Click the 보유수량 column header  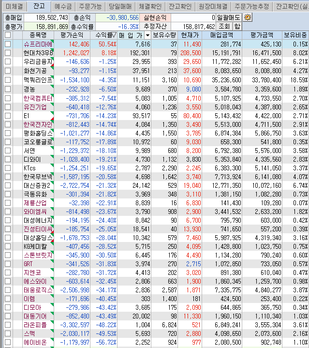(164, 35)
